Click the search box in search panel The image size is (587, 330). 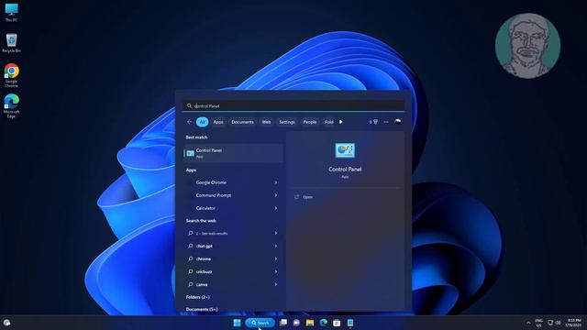click(x=293, y=106)
